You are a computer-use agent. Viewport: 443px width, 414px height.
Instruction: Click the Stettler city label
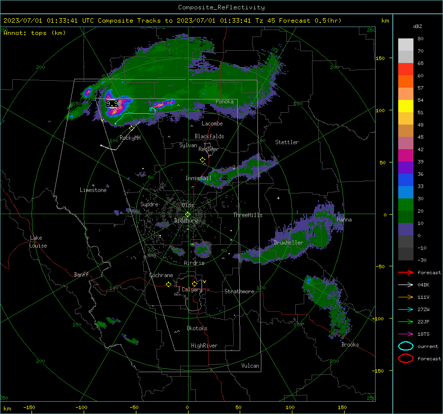tap(287, 142)
